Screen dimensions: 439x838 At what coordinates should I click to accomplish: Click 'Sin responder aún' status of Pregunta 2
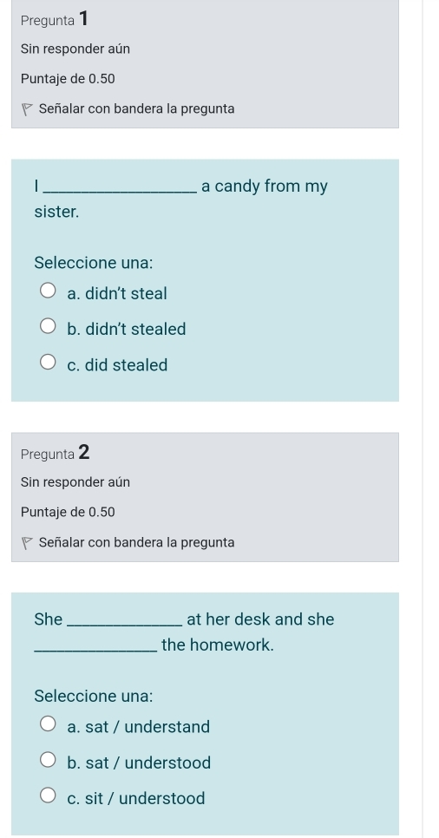(75, 482)
